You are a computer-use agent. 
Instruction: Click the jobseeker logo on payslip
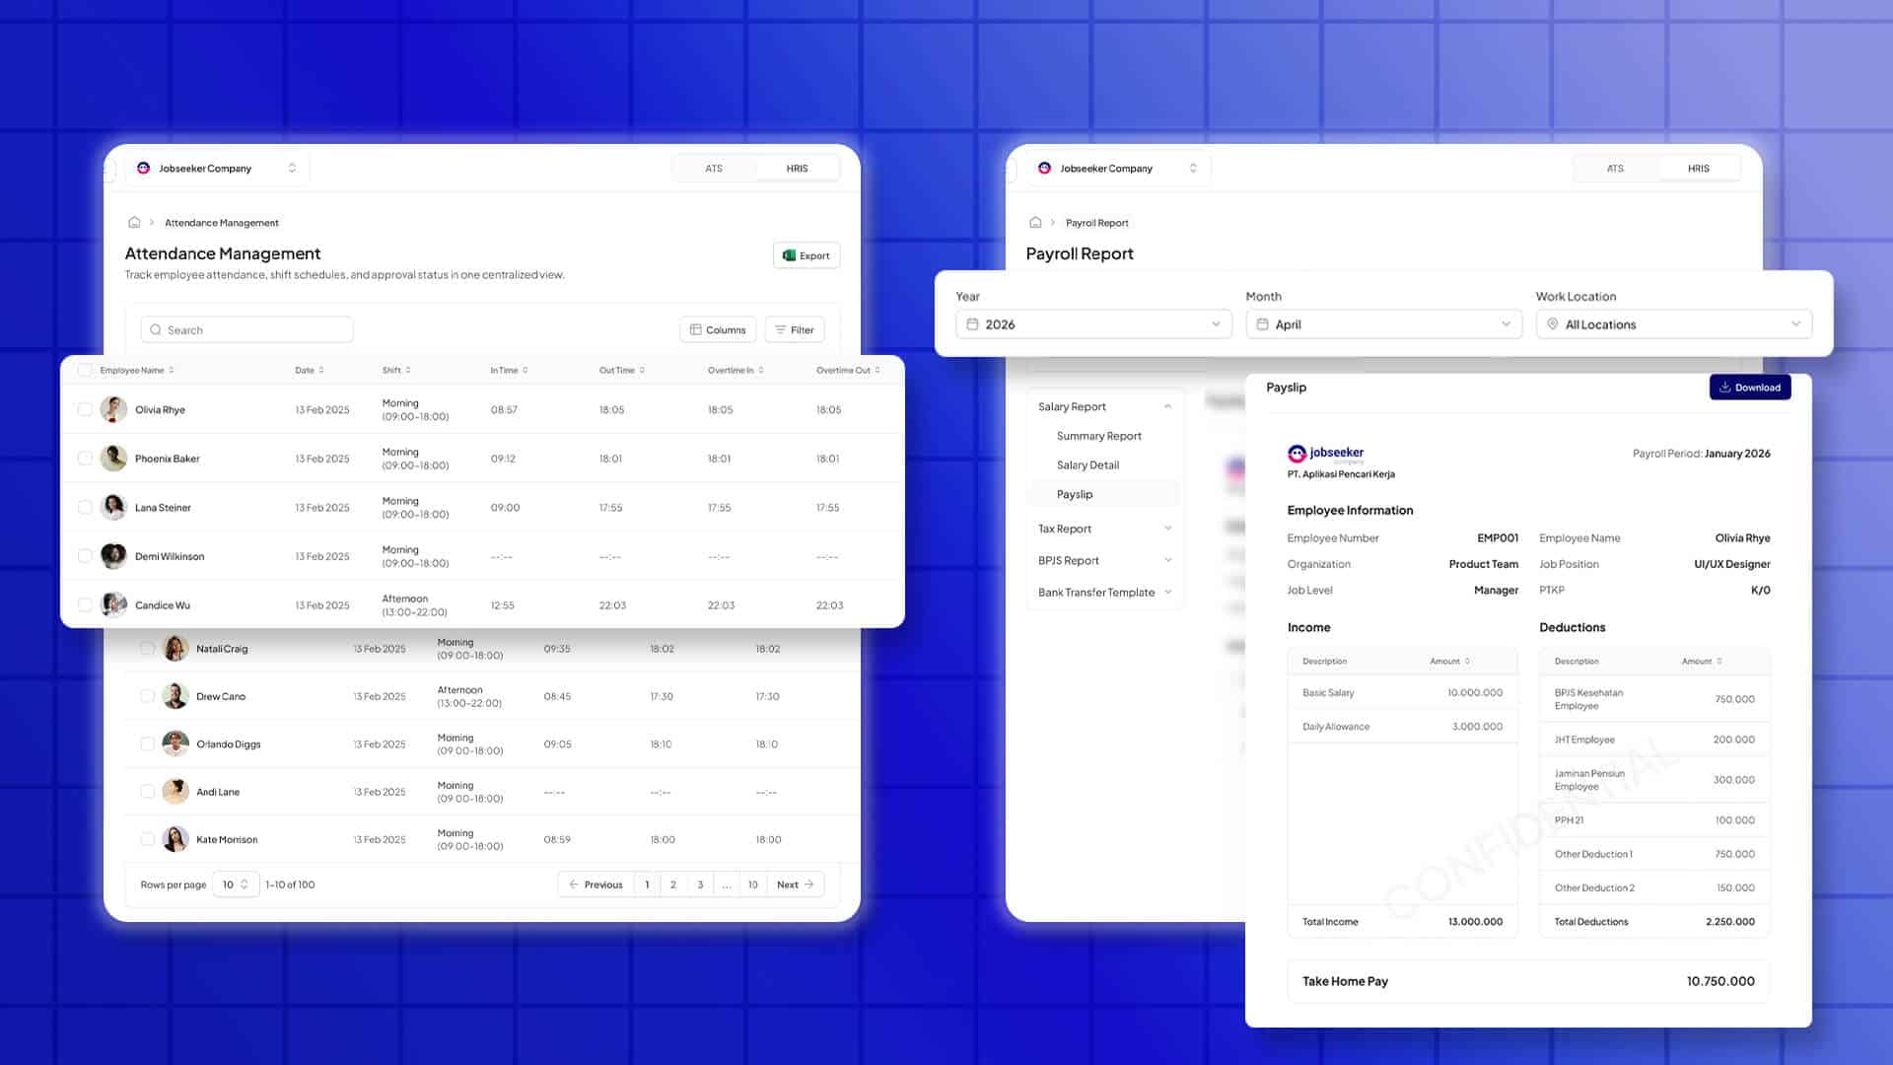tap(1326, 454)
